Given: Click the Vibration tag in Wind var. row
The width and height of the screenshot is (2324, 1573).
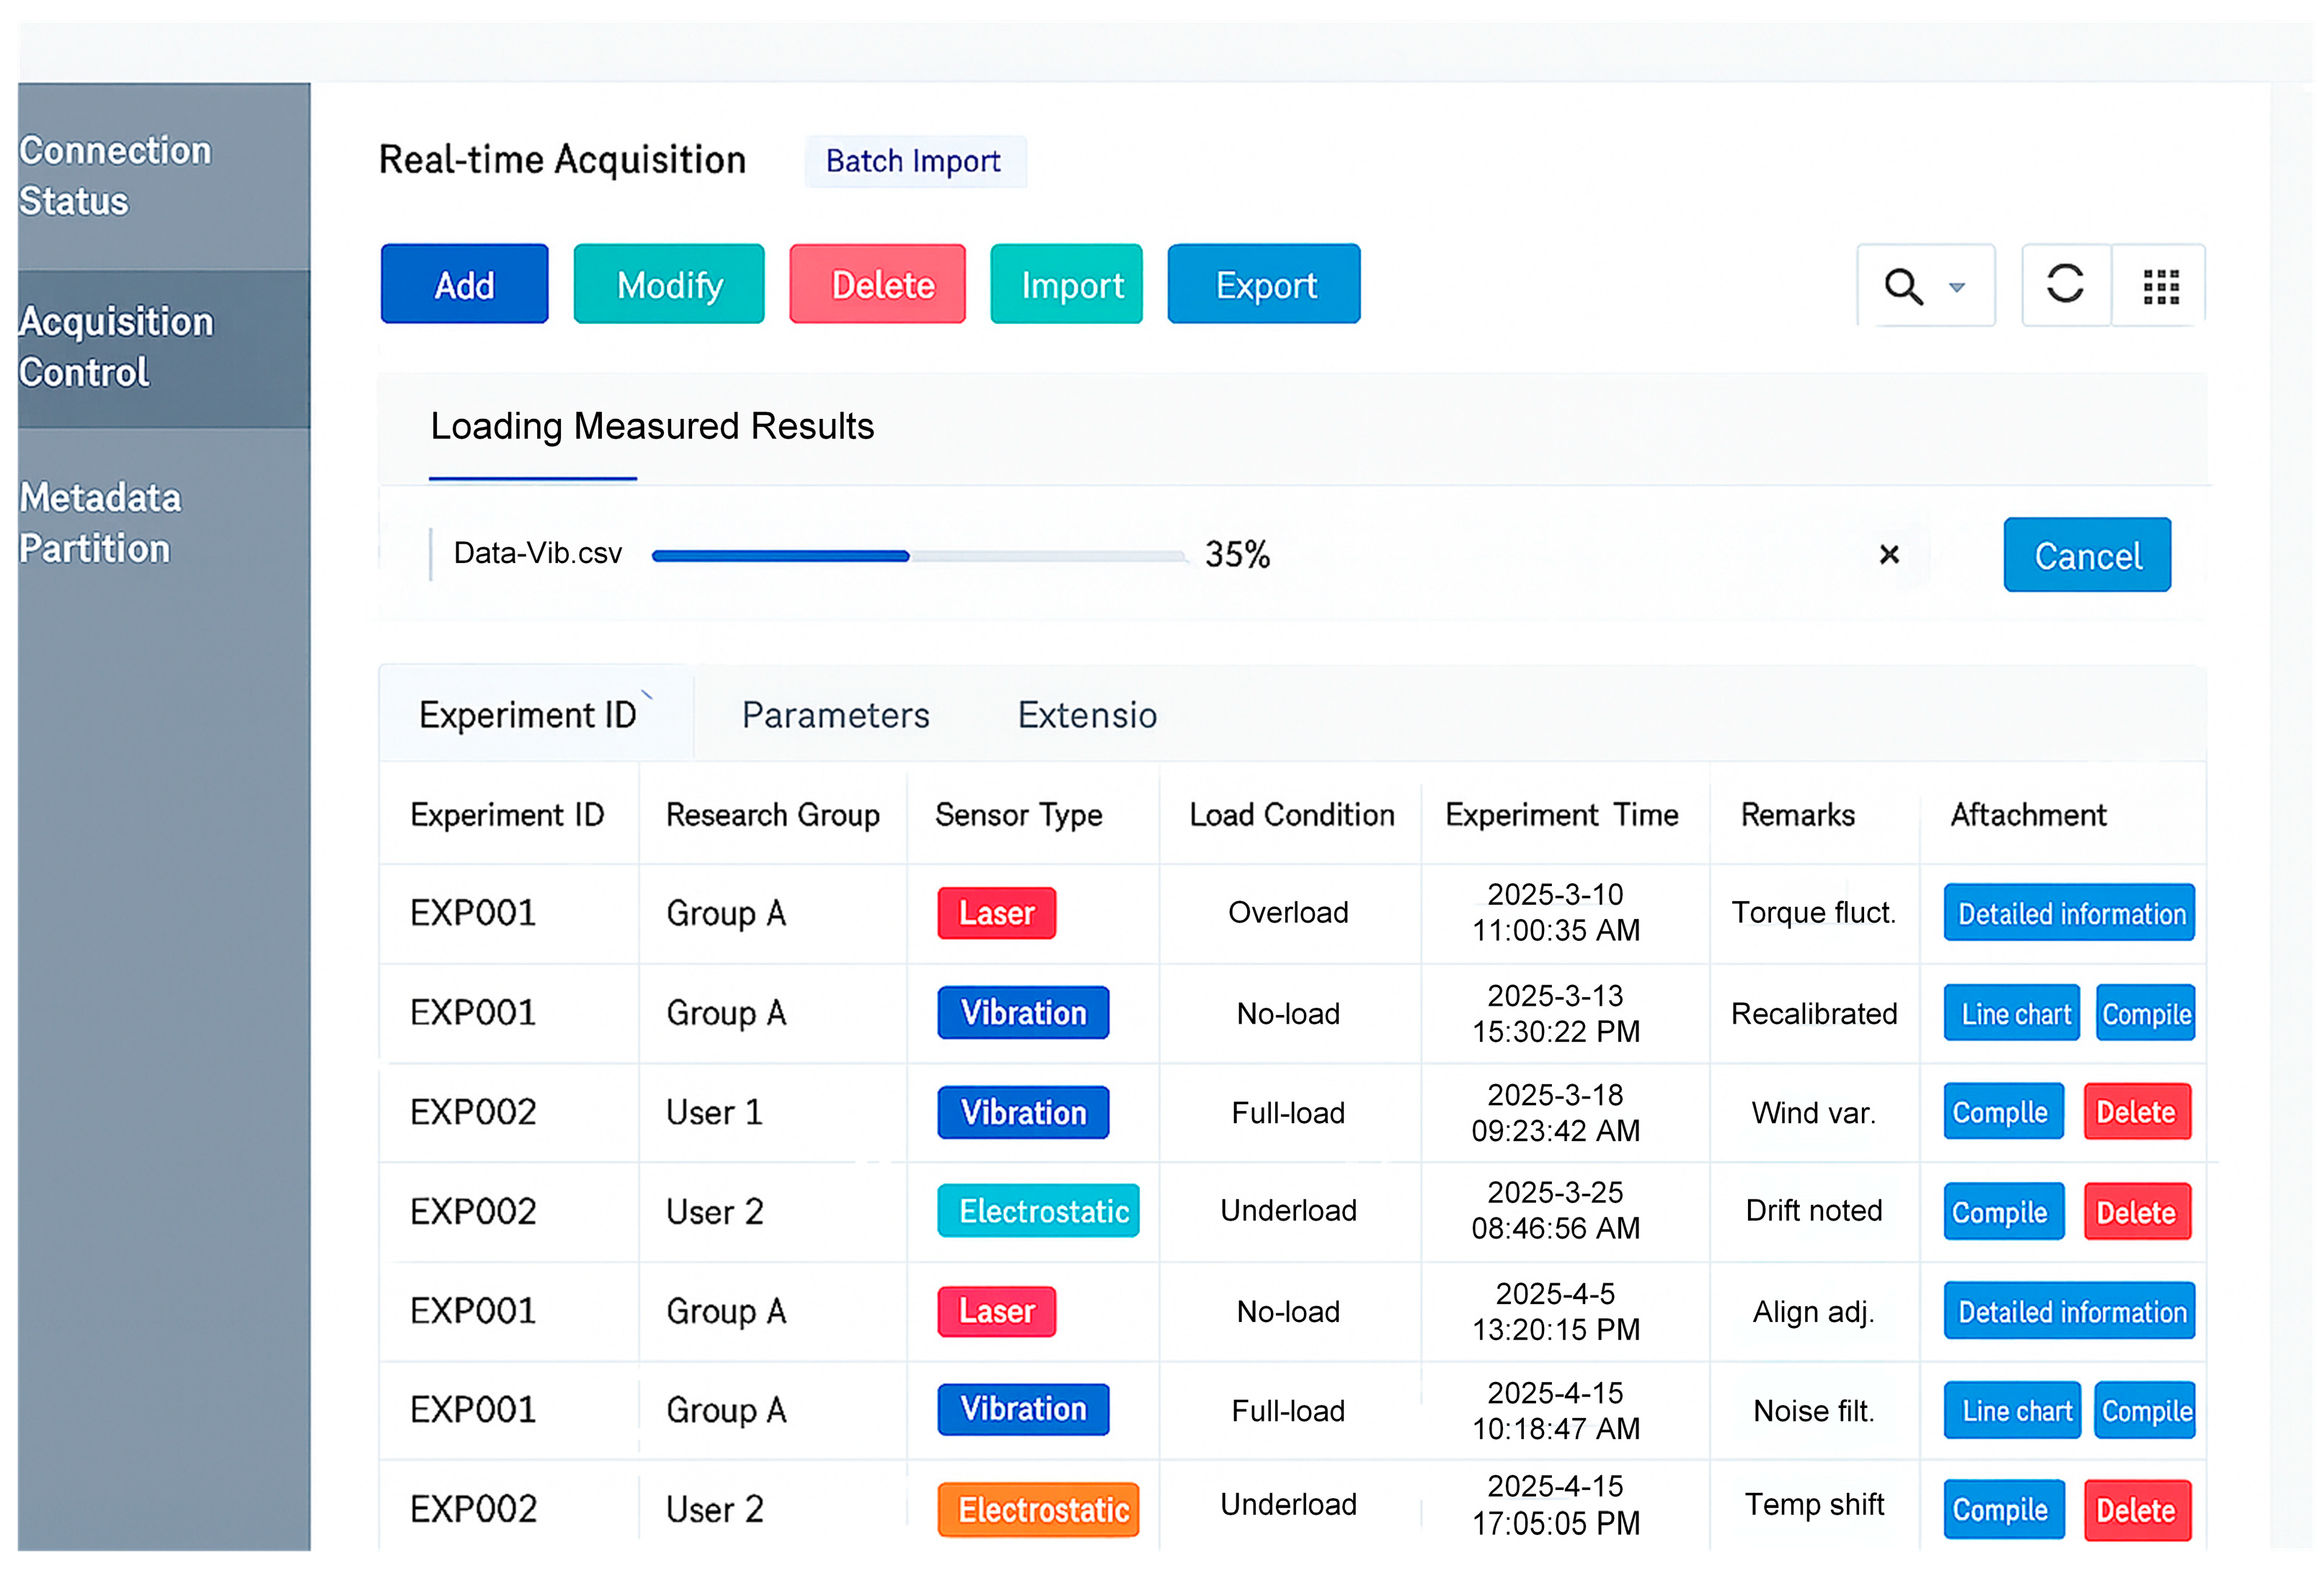Looking at the screenshot, I should point(1023,1112).
